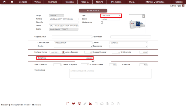Screen dimensions: 186x107
Task: Click the Fecha de Compra date field
Action: [x=56, y=52]
